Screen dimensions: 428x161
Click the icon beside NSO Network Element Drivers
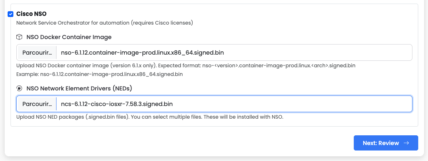click(x=19, y=88)
